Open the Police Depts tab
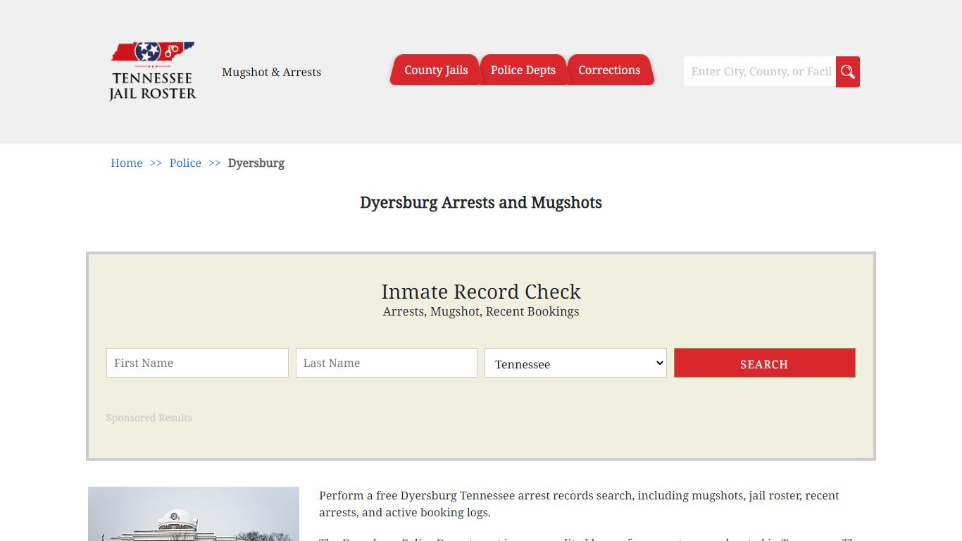 (523, 70)
